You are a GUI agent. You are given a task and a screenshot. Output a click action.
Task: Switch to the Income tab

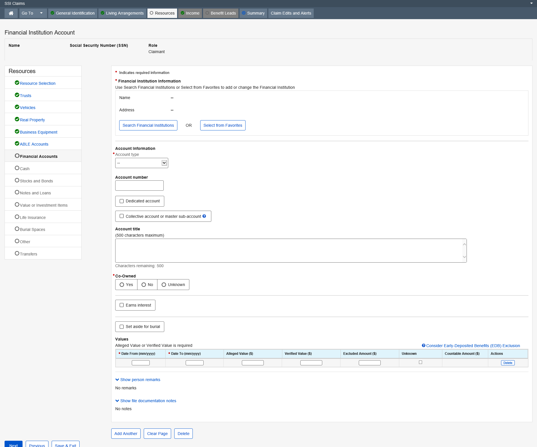point(190,13)
